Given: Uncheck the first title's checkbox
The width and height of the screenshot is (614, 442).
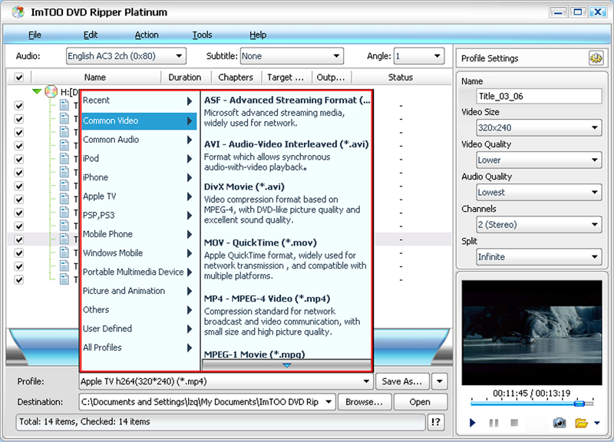Looking at the screenshot, I should (x=18, y=107).
